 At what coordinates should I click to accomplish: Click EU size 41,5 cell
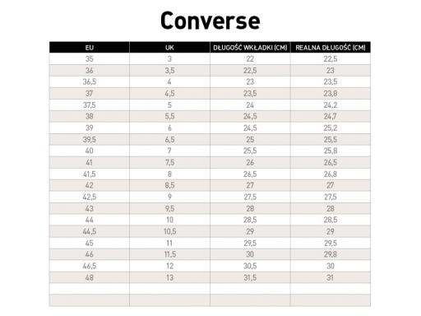point(90,174)
